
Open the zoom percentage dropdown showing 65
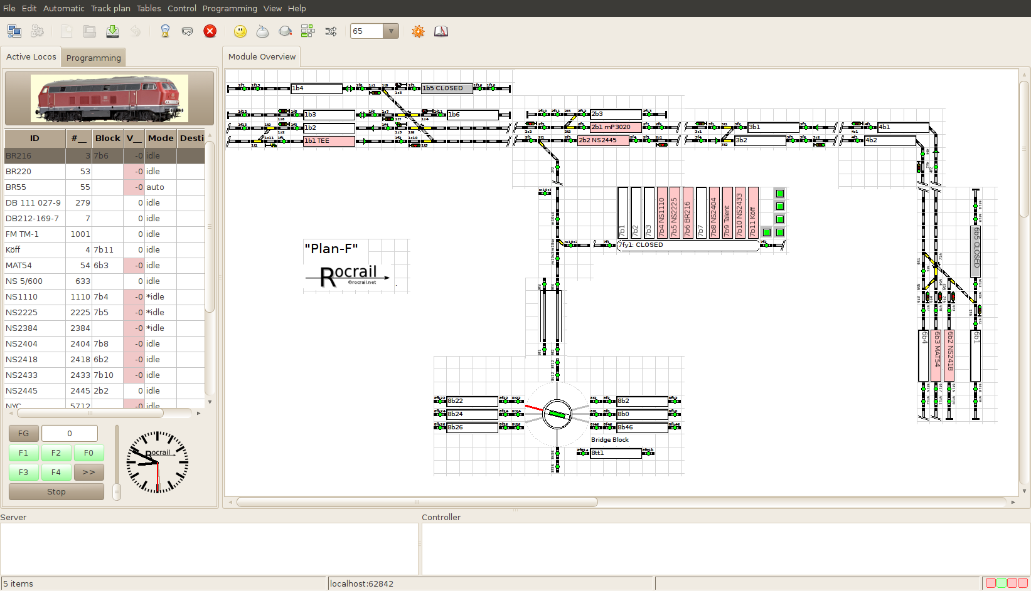point(391,31)
